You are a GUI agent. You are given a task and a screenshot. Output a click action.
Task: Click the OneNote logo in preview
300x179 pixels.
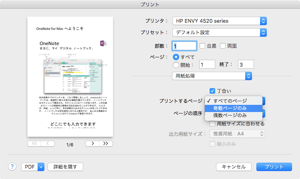103,43
